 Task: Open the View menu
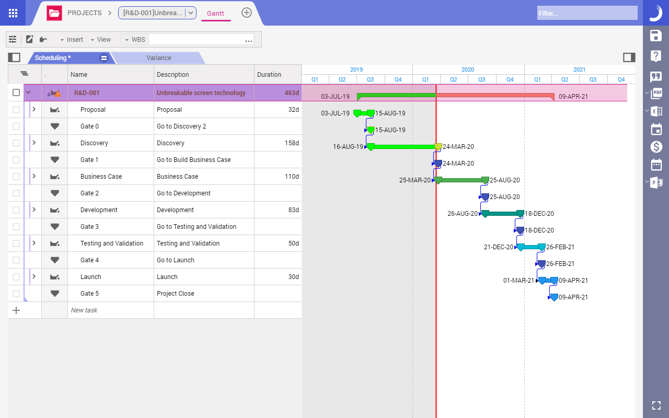tap(100, 40)
